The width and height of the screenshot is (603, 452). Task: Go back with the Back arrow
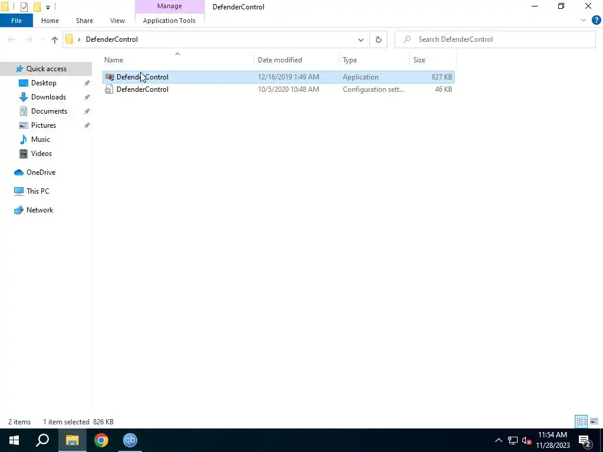pos(11,39)
